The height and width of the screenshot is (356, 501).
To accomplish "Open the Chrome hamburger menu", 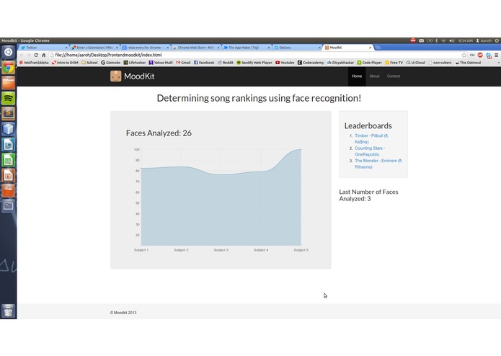I will (496, 55).
